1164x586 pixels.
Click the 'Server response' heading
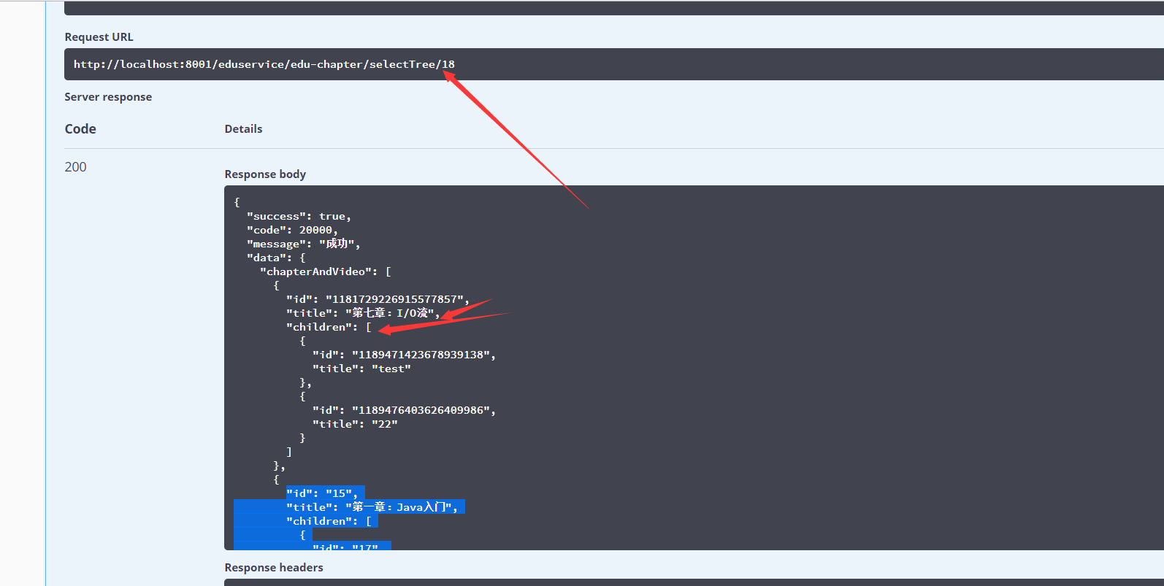click(108, 97)
